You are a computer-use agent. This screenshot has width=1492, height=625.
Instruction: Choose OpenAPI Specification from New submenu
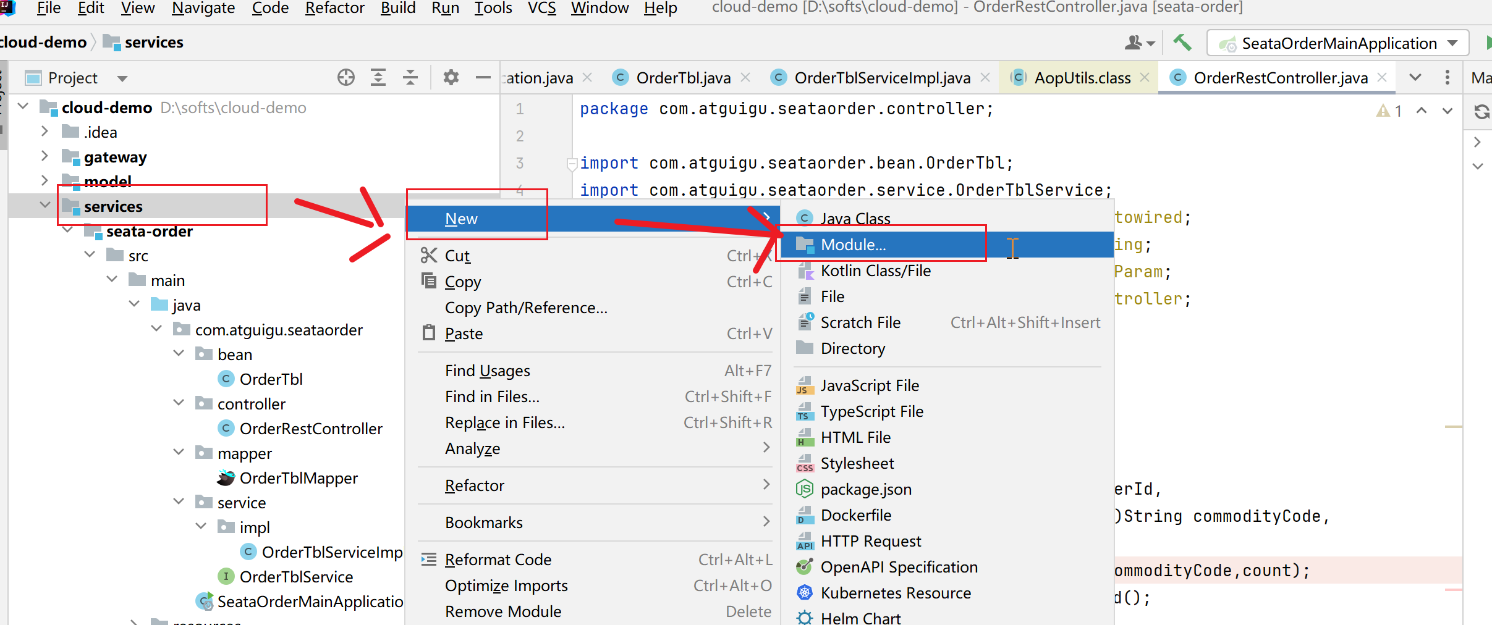[947, 567]
